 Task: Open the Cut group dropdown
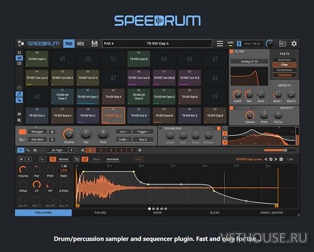coord(124,132)
